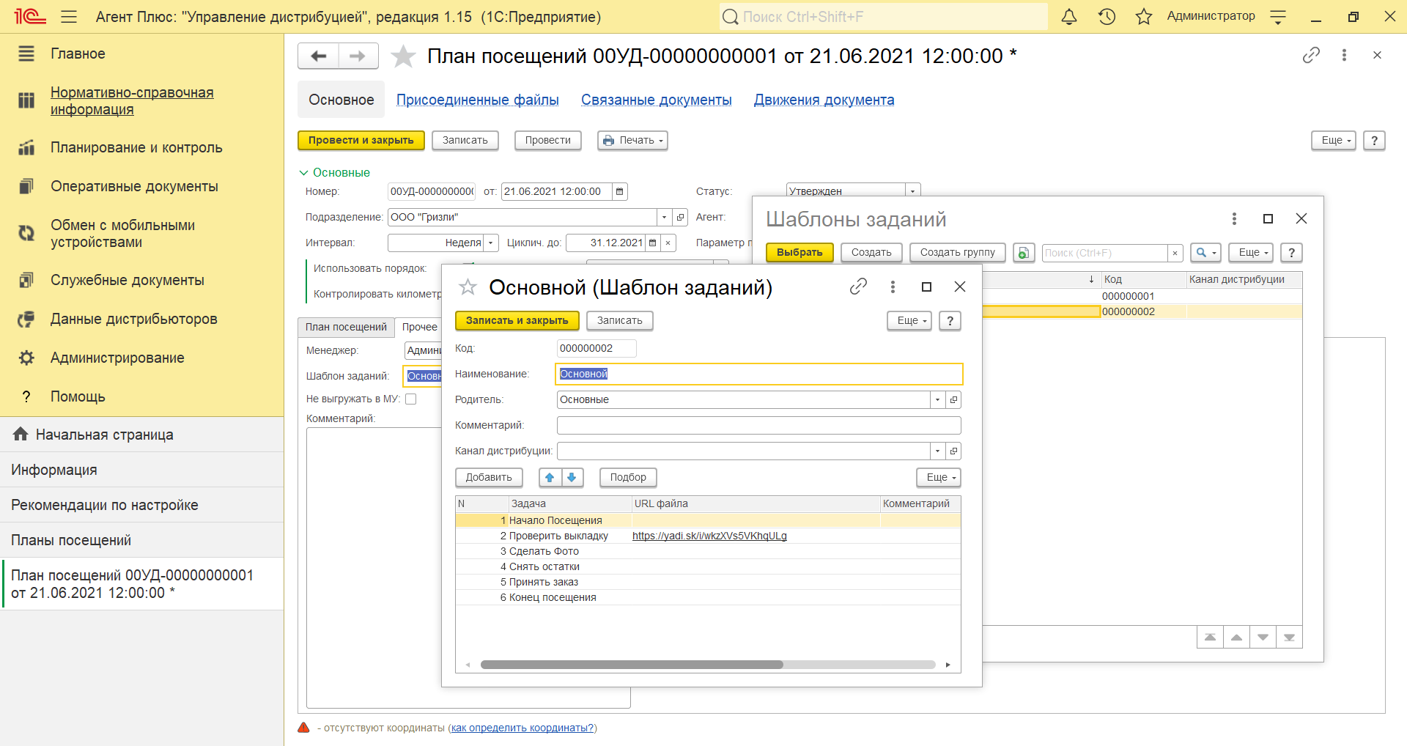Star the Основной template as favorite
This screenshot has height=746, width=1407.
coord(468,287)
